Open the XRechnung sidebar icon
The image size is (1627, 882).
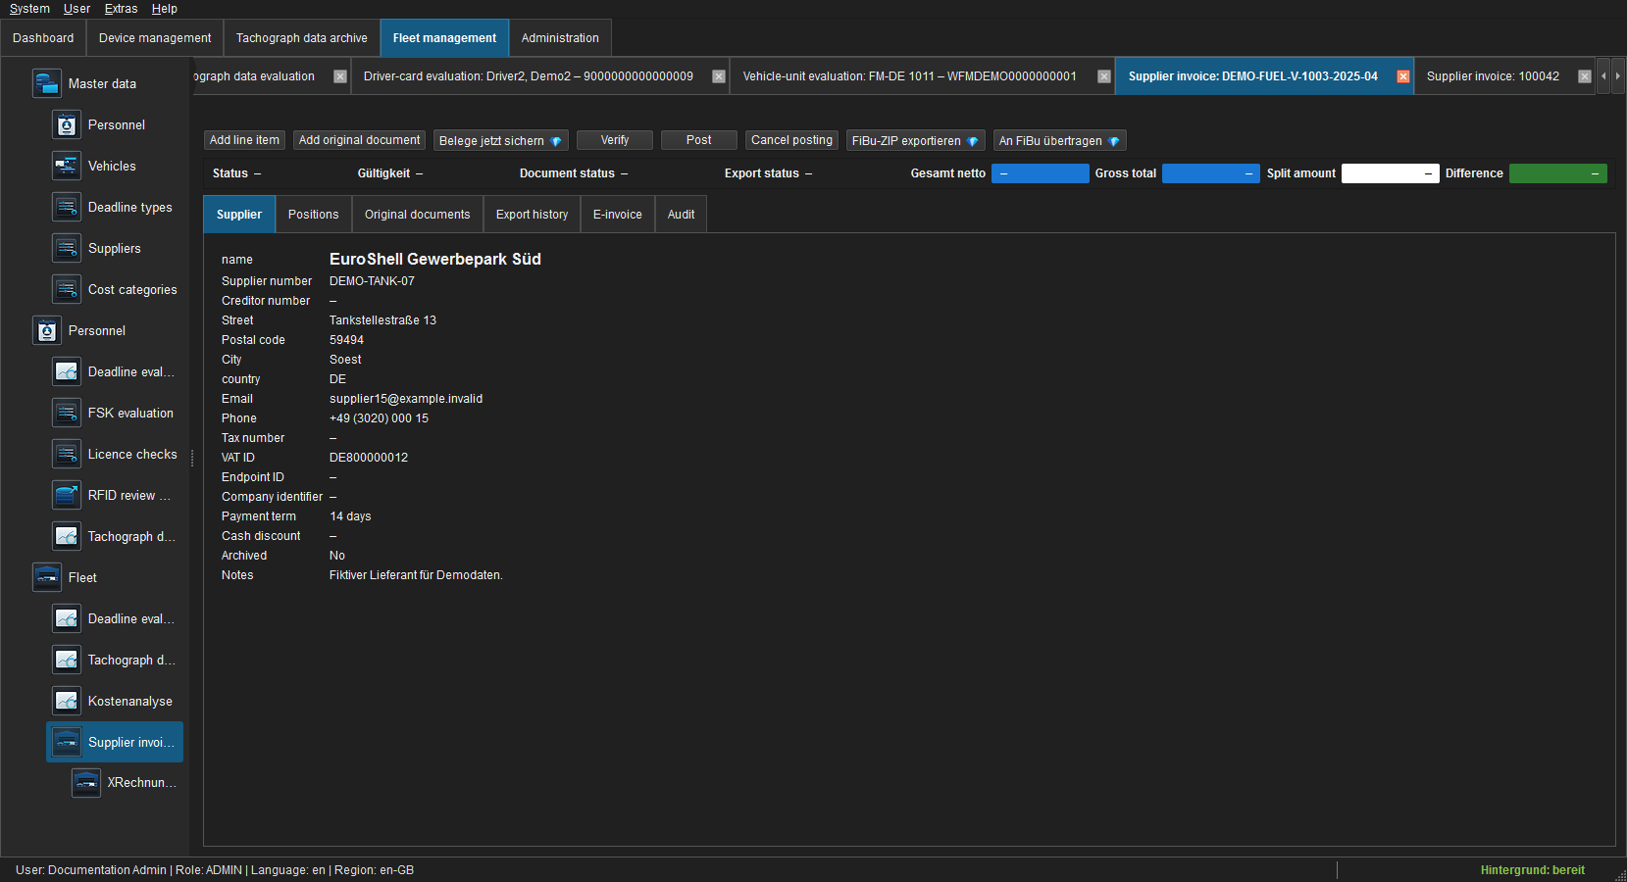tap(85, 782)
